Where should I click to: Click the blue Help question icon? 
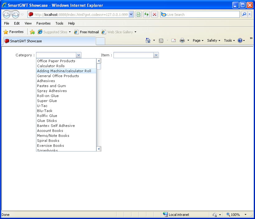pos(240,40)
